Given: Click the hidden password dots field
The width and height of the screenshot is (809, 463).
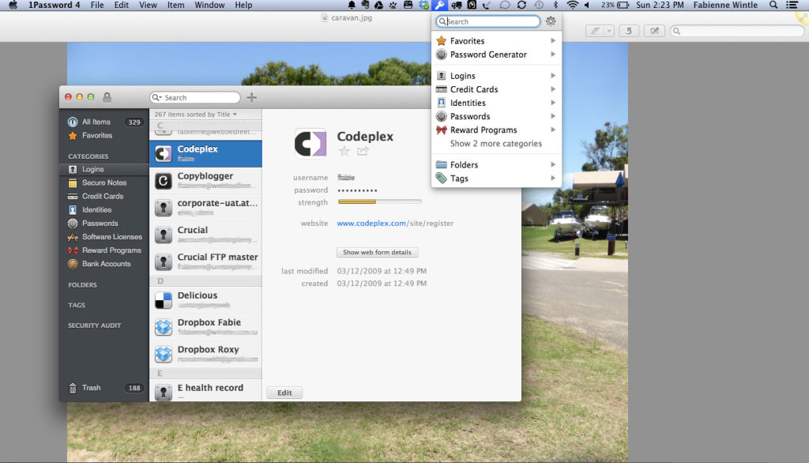Looking at the screenshot, I should coord(358,190).
